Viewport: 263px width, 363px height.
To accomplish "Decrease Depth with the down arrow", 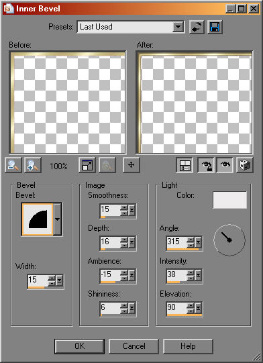I will point(125,245).
